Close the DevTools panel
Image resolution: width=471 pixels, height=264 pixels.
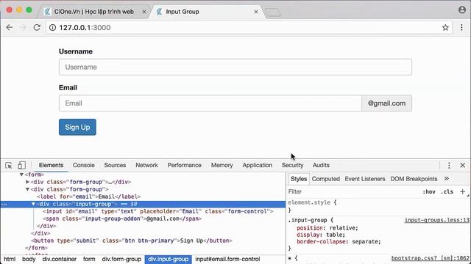(462, 165)
